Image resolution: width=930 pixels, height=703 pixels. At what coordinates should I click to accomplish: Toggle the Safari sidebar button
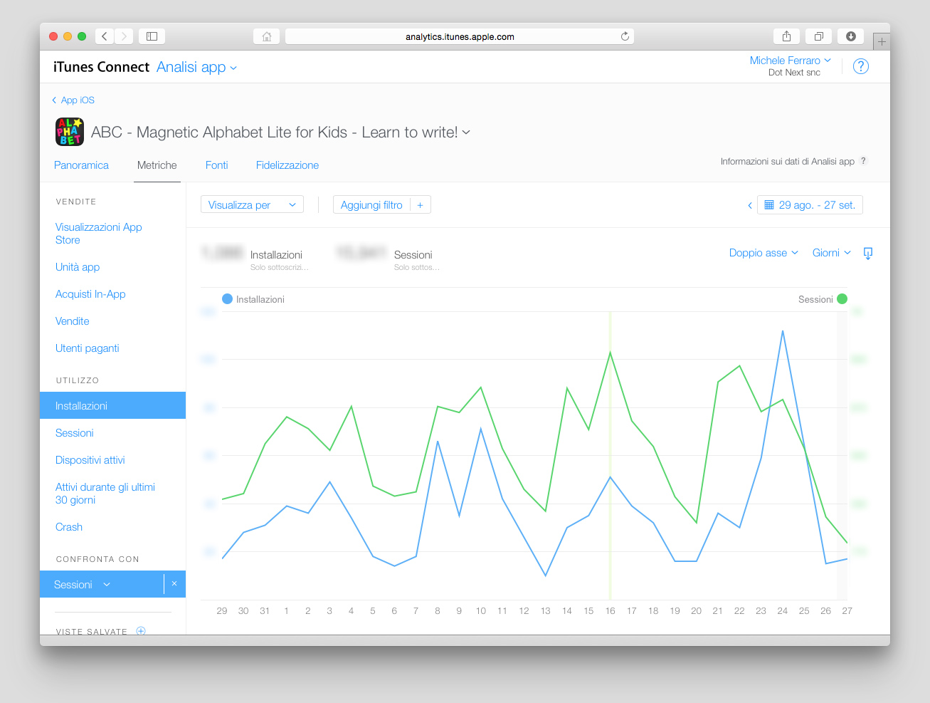152,36
